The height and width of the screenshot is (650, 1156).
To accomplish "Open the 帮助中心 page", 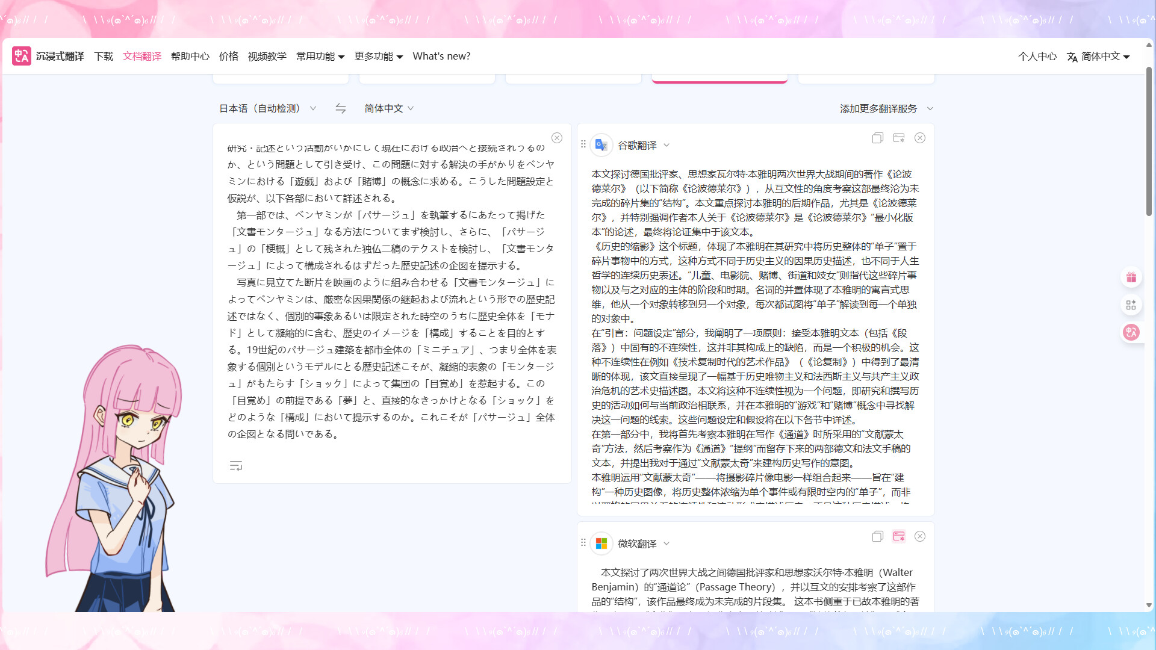I will pyautogui.click(x=190, y=56).
